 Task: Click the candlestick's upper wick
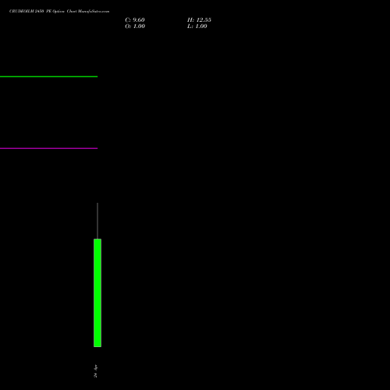pos(97,221)
